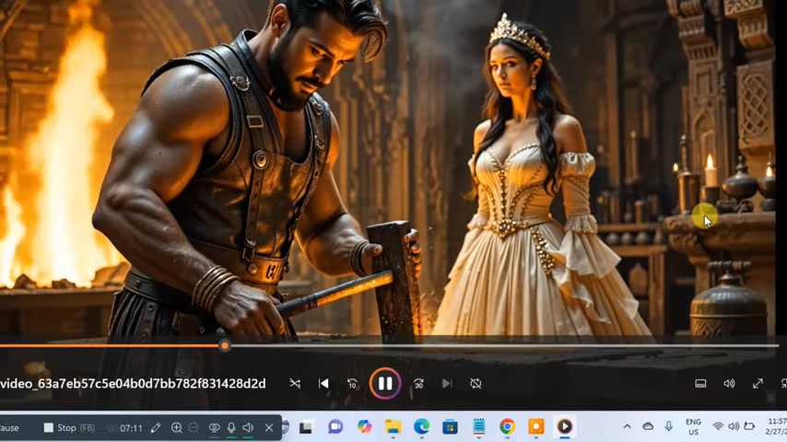Open the ENG US language switcher
The height and width of the screenshot is (442, 787).
pyautogui.click(x=693, y=426)
